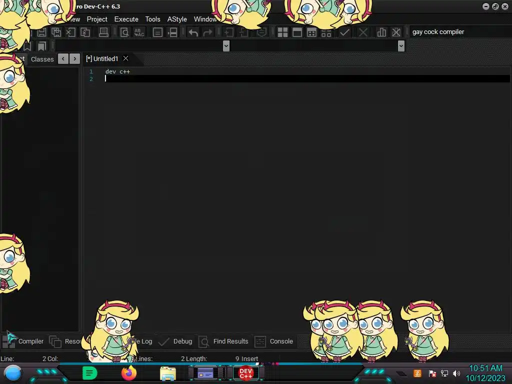
Task: Click the 10:51 AM taskbar clock
Action: coord(485,368)
